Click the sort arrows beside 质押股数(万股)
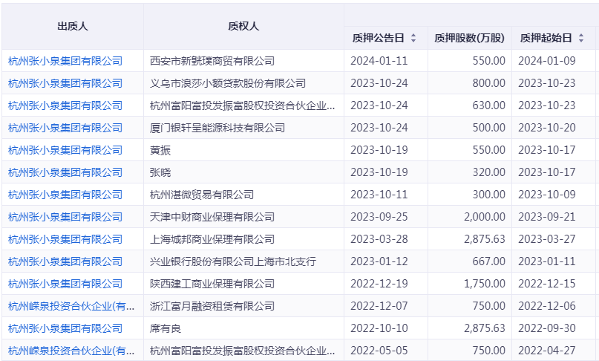 [498, 38]
